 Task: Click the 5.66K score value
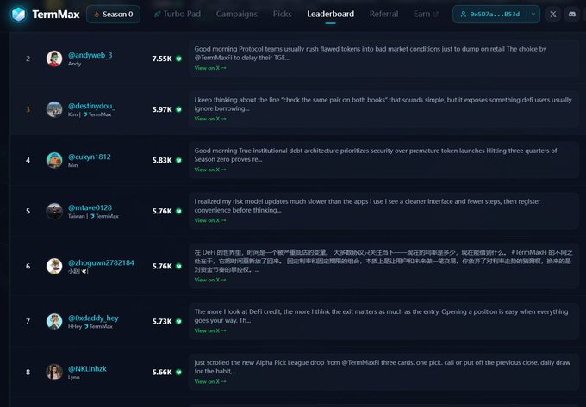point(162,372)
